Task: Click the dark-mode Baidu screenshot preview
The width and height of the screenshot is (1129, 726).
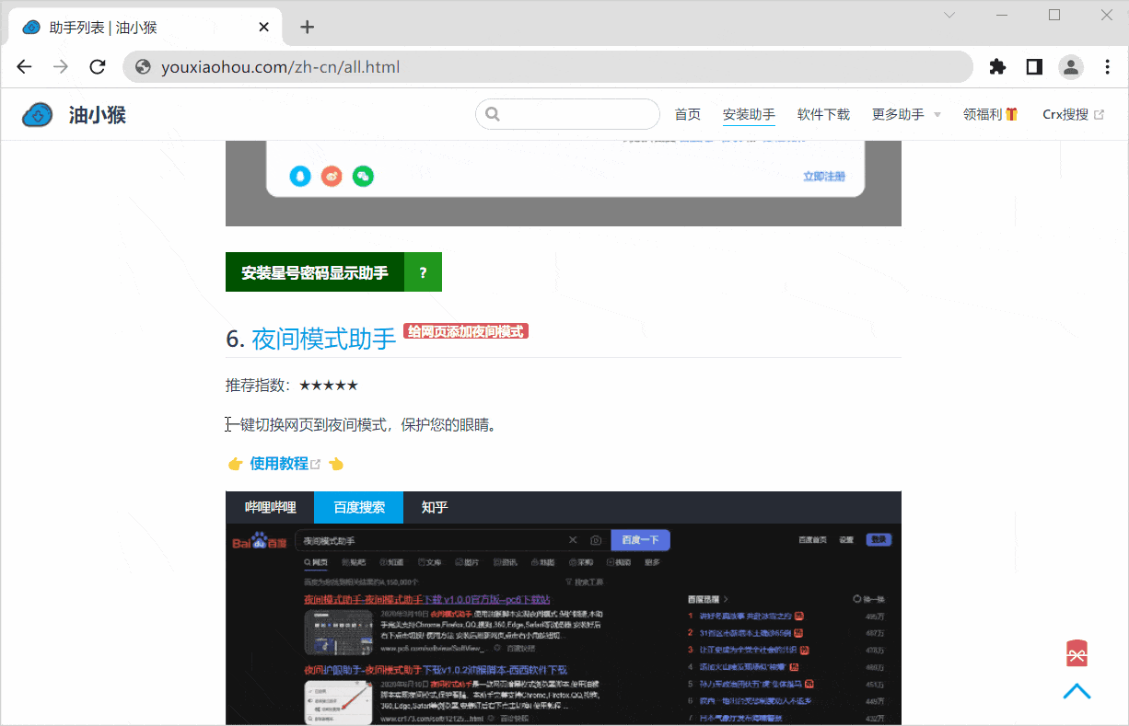Action: pyautogui.click(x=564, y=625)
